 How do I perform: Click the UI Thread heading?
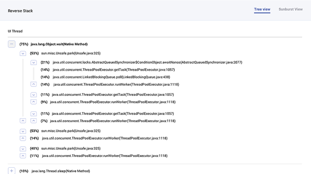tap(15, 31)
